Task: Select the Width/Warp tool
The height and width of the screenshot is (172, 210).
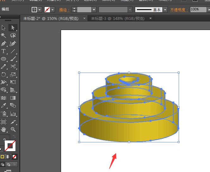Action: [3, 82]
